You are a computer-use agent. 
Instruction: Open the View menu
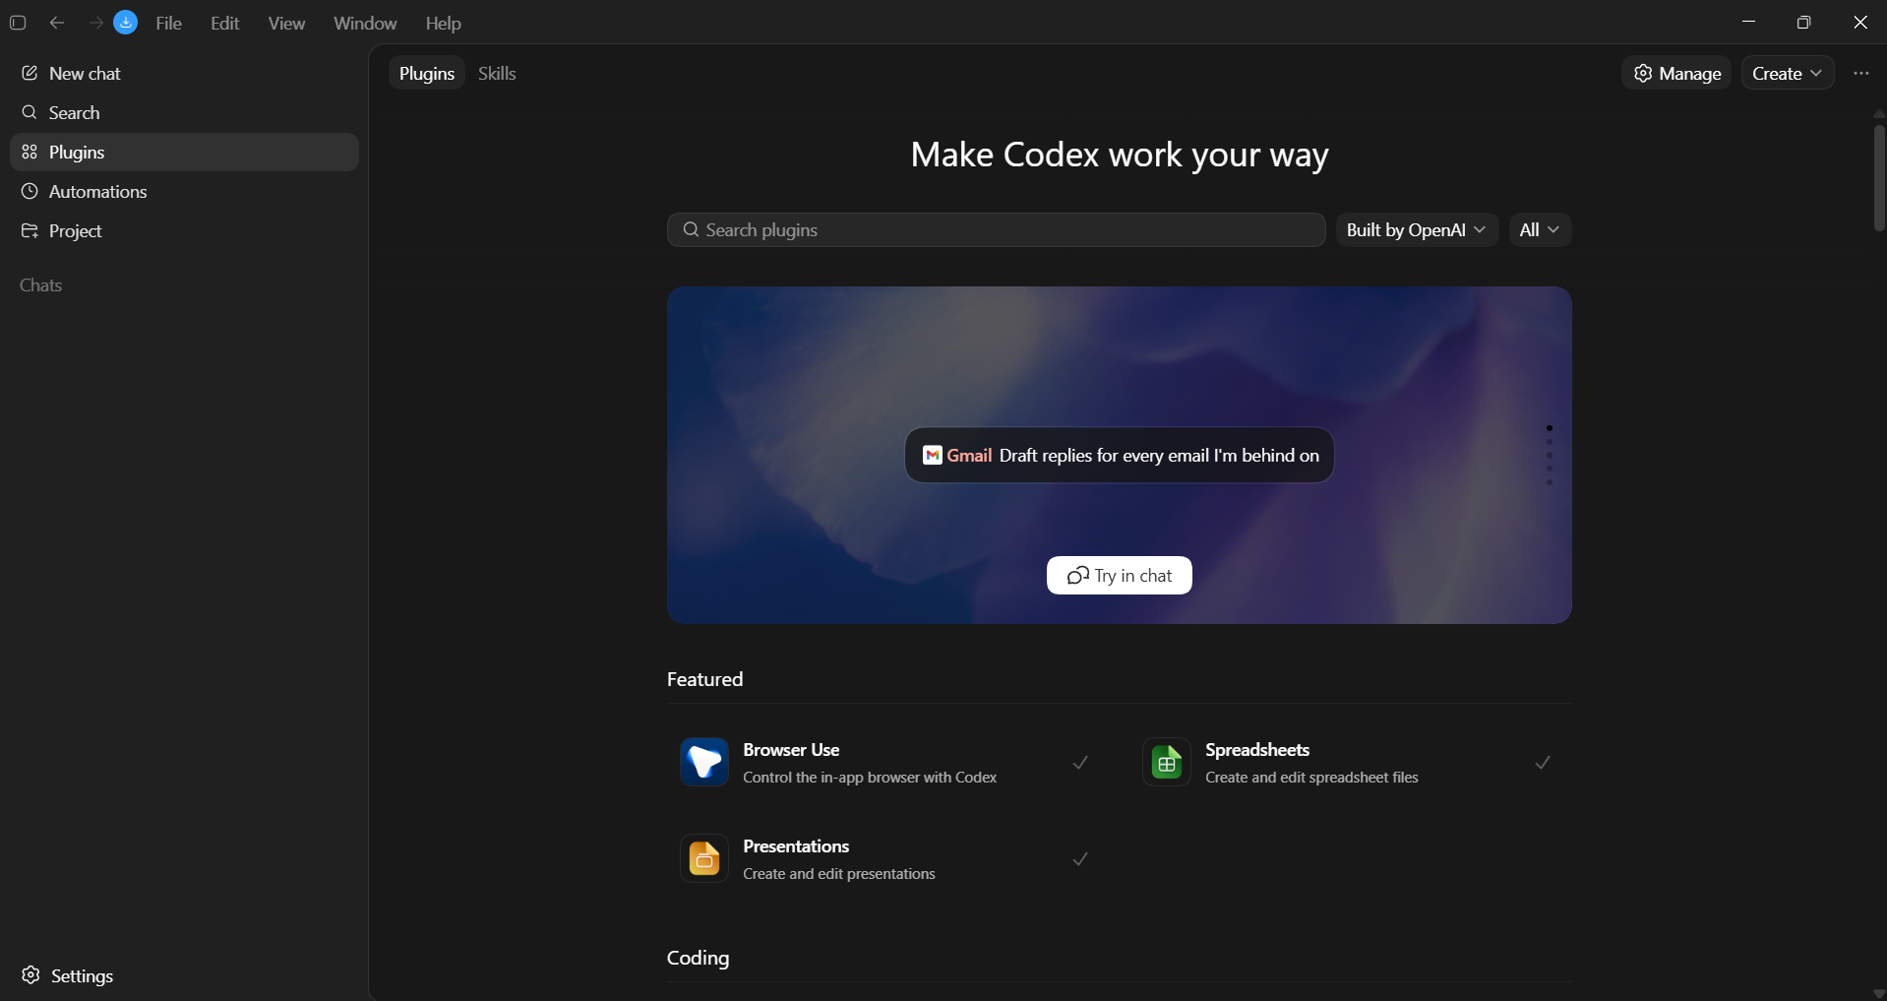[286, 23]
